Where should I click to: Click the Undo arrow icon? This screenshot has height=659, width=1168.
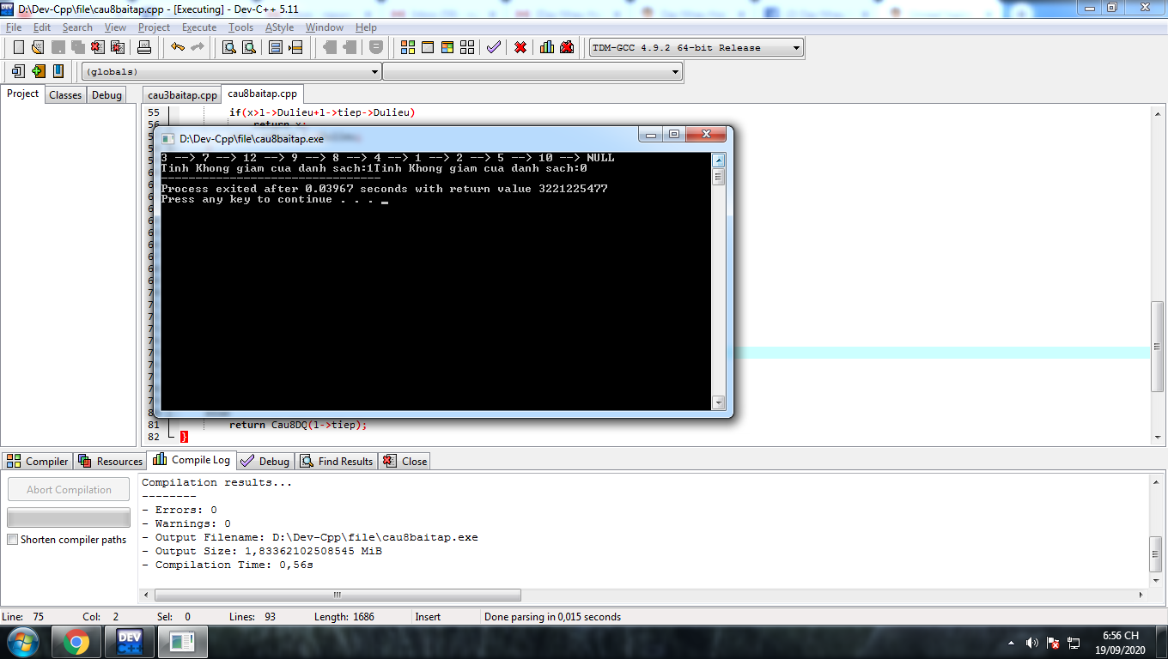click(177, 47)
